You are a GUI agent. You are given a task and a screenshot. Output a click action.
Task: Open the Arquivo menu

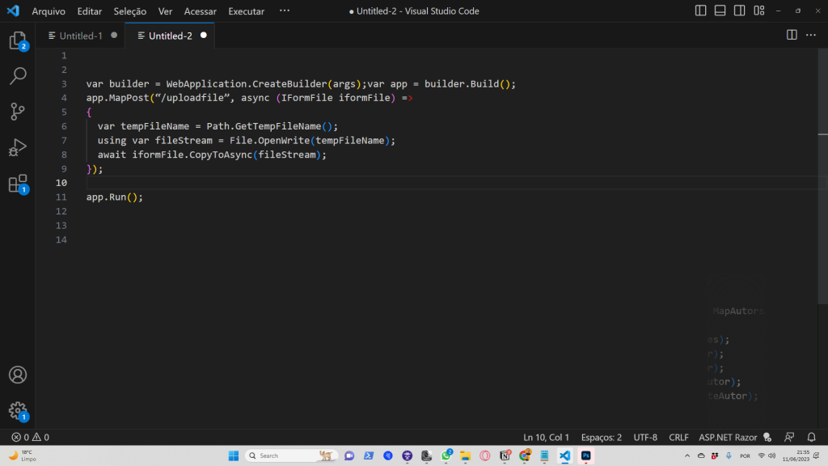tap(49, 11)
